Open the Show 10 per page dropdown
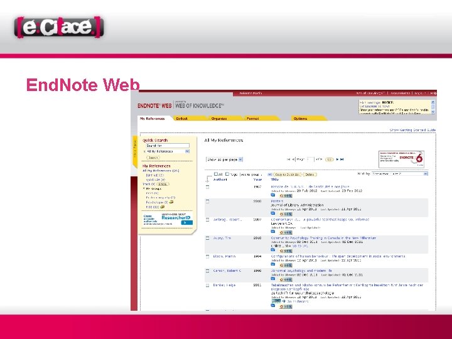452x339 pixels. pos(224,159)
